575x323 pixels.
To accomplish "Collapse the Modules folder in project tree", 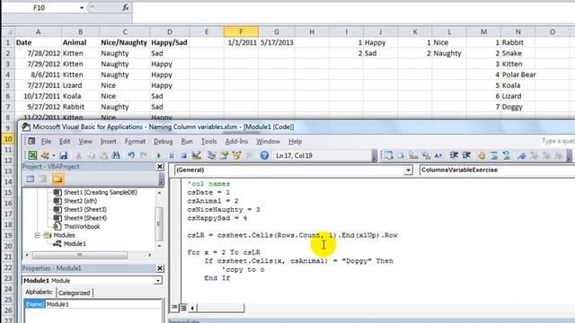I will point(38,235).
